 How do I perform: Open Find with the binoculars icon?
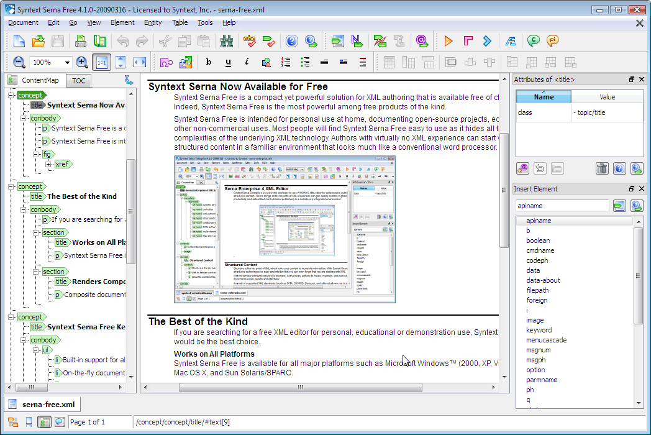[227, 42]
